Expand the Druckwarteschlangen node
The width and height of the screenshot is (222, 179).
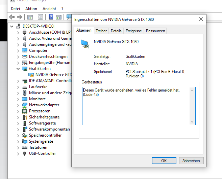click(18, 57)
